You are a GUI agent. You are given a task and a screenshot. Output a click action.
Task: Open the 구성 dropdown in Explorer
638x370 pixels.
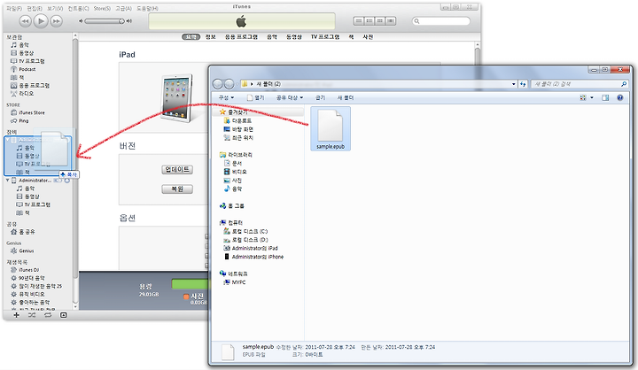[226, 97]
